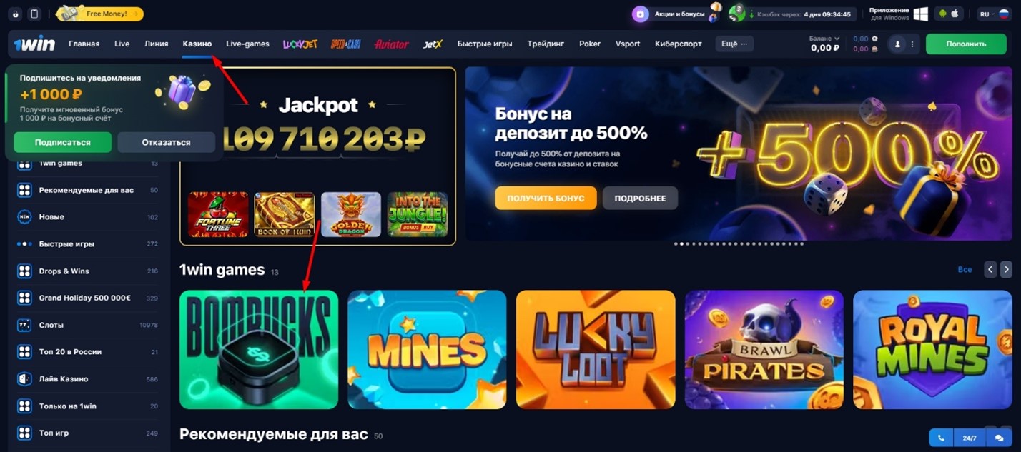Click the phone call support icon
This screenshot has height=452, width=1021.
[x=941, y=438]
